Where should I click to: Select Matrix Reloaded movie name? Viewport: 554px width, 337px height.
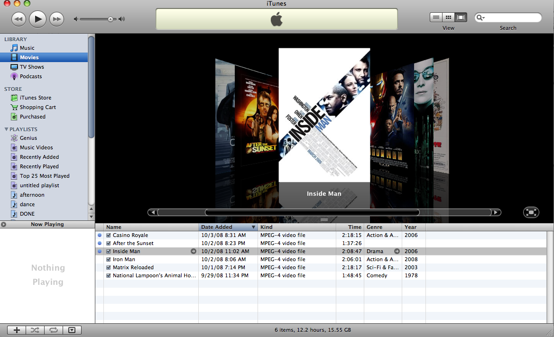pos(133,267)
